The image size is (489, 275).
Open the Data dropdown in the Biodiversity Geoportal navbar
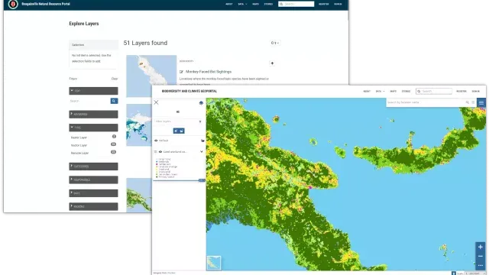380,92
